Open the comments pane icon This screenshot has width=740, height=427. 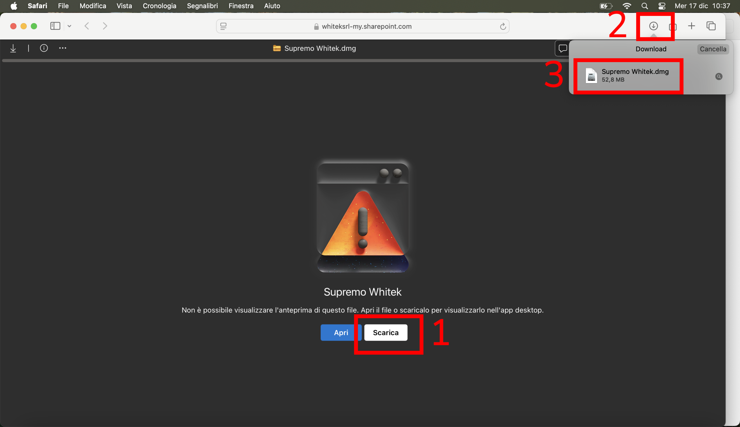[x=563, y=49]
